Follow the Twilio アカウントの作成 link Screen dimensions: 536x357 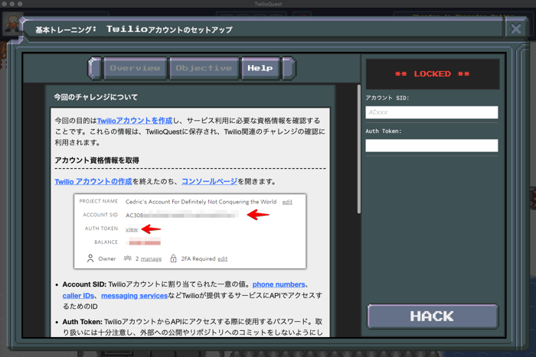coord(93,182)
